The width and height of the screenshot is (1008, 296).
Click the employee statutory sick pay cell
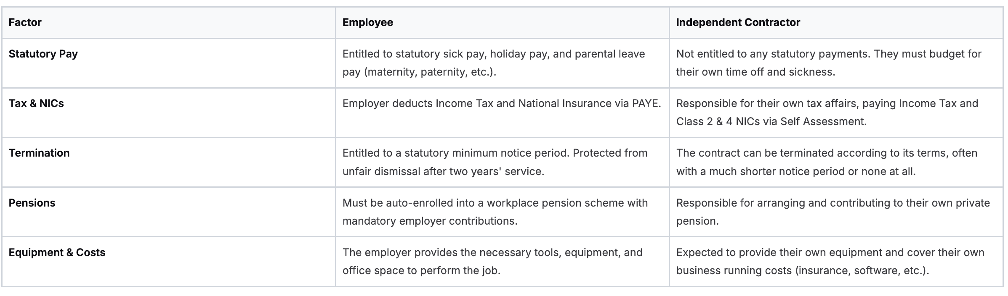tap(493, 63)
